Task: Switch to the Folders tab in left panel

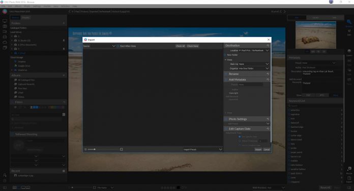Action: pyautogui.click(x=15, y=18)
